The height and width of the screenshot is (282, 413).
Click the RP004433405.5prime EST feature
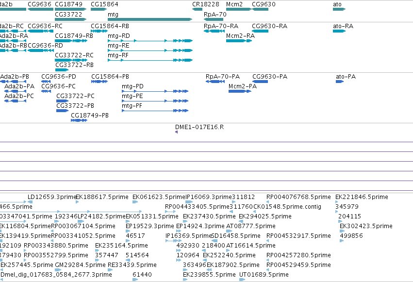coord(170,212)
